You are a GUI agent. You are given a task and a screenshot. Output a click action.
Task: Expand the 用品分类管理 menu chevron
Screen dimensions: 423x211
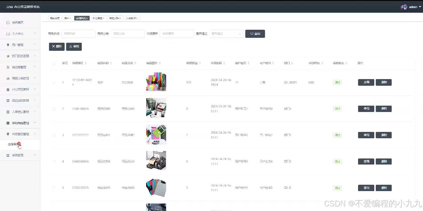pos(35,78)
